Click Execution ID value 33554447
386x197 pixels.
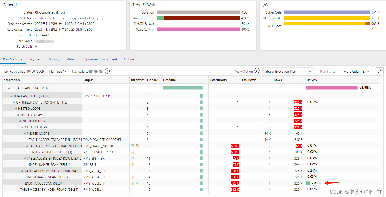[x=42, y=35]
